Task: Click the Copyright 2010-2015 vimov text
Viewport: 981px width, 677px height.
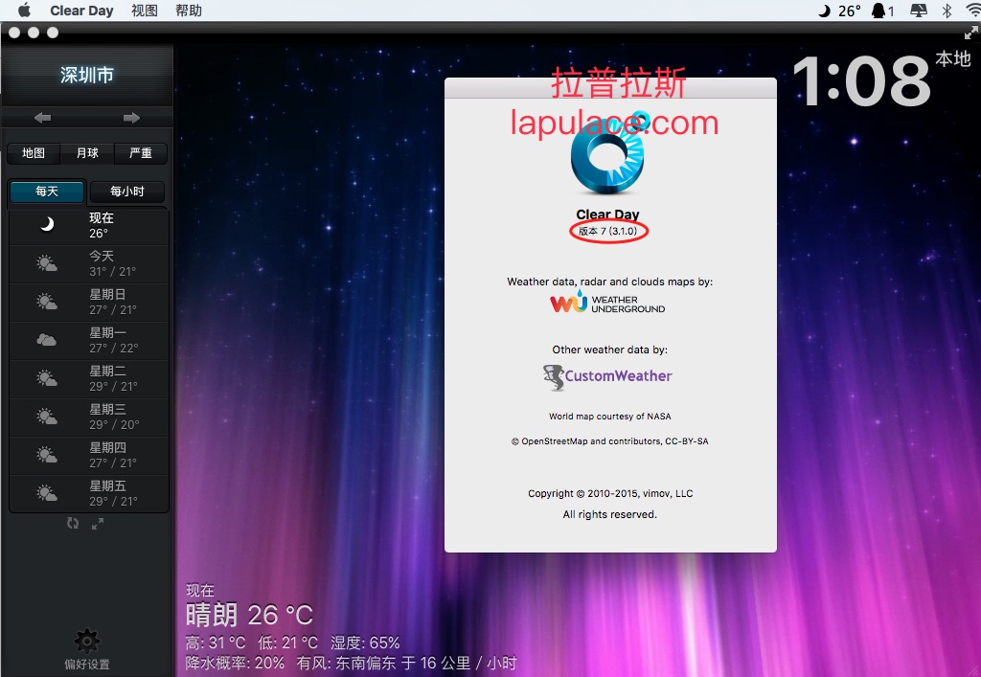Action: 610,493
